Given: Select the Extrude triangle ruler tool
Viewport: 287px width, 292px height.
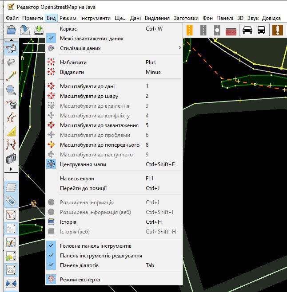Looking at the screenshot, I should [11, 131].
